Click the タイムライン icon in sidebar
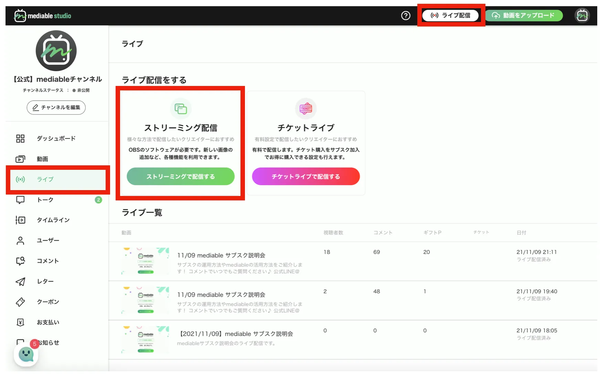 (20, 220)
